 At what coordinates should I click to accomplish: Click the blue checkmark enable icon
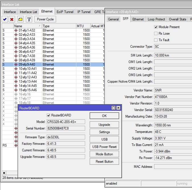pyautogui.click(x=5, y=19)
